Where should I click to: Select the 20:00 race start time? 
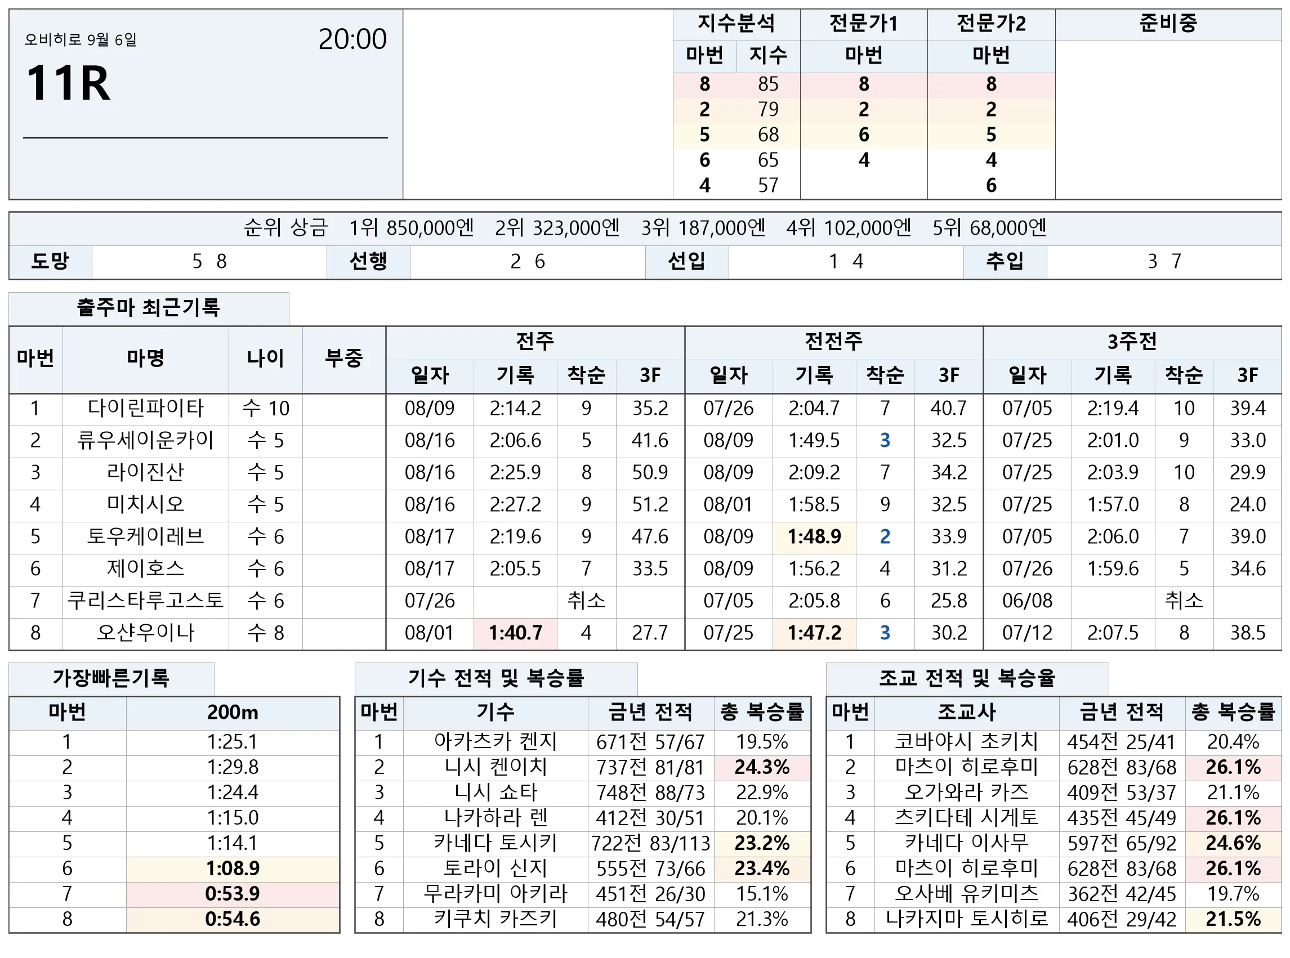(x=352, y=40)
